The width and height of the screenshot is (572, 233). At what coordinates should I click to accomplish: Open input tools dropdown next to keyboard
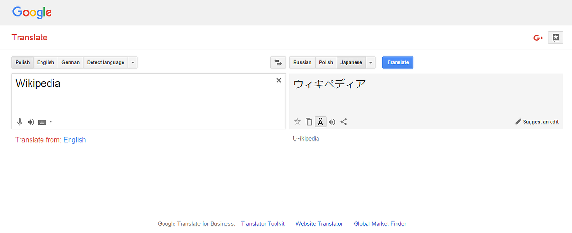coord(51,122)
